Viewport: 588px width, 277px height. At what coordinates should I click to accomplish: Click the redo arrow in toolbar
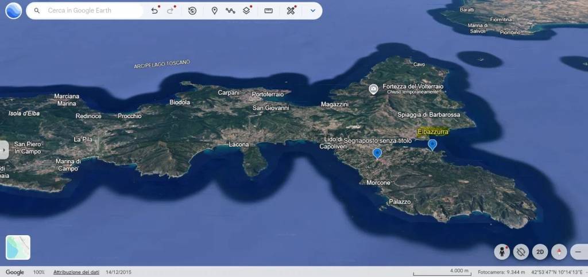[x=171, y=11]
